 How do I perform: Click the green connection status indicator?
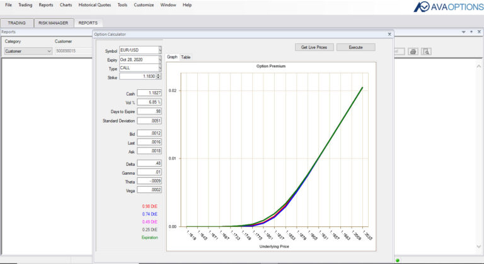[x=398, y=261]
